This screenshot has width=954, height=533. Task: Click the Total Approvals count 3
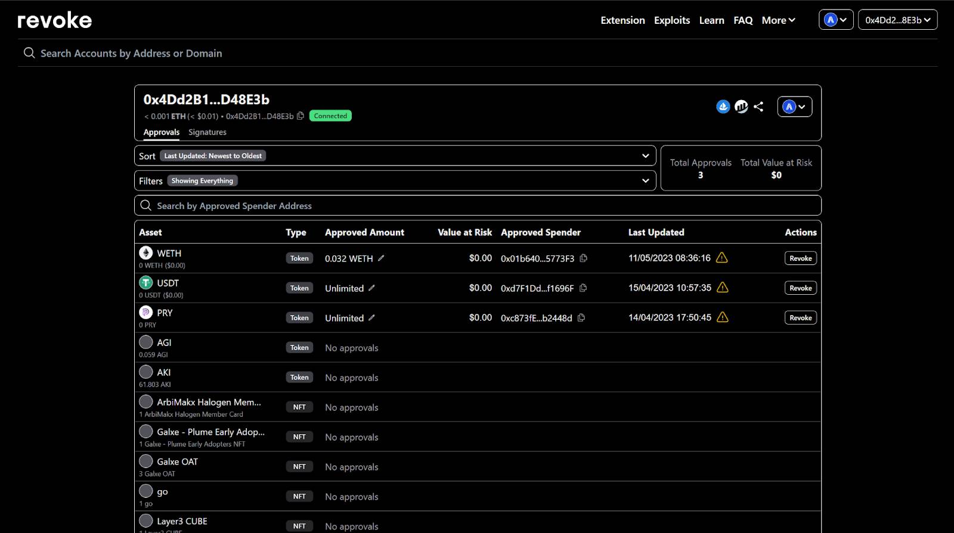click(x=701, y=175)
